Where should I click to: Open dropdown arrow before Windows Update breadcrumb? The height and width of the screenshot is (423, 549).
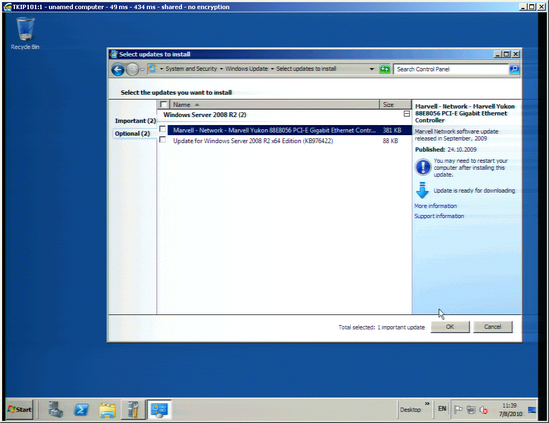[x=221, y=69]
